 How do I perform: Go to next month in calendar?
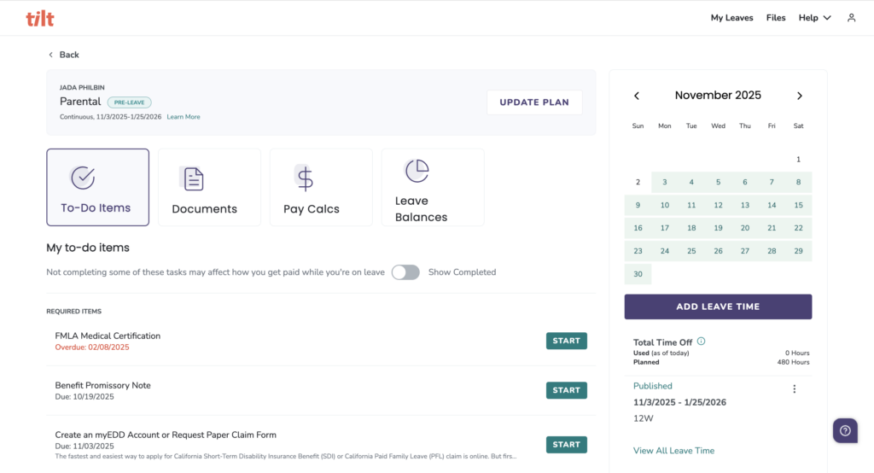[799, 96]
